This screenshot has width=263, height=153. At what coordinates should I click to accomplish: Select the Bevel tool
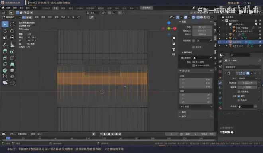coord(5,58)
